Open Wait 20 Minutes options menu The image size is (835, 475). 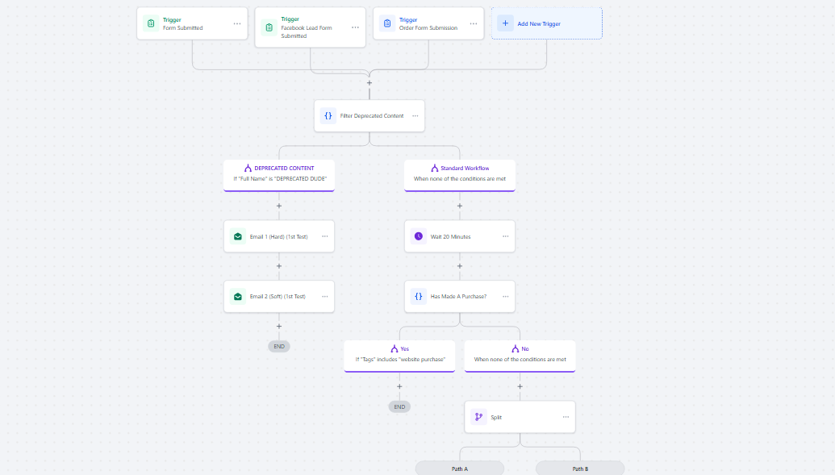click(505, 236)
